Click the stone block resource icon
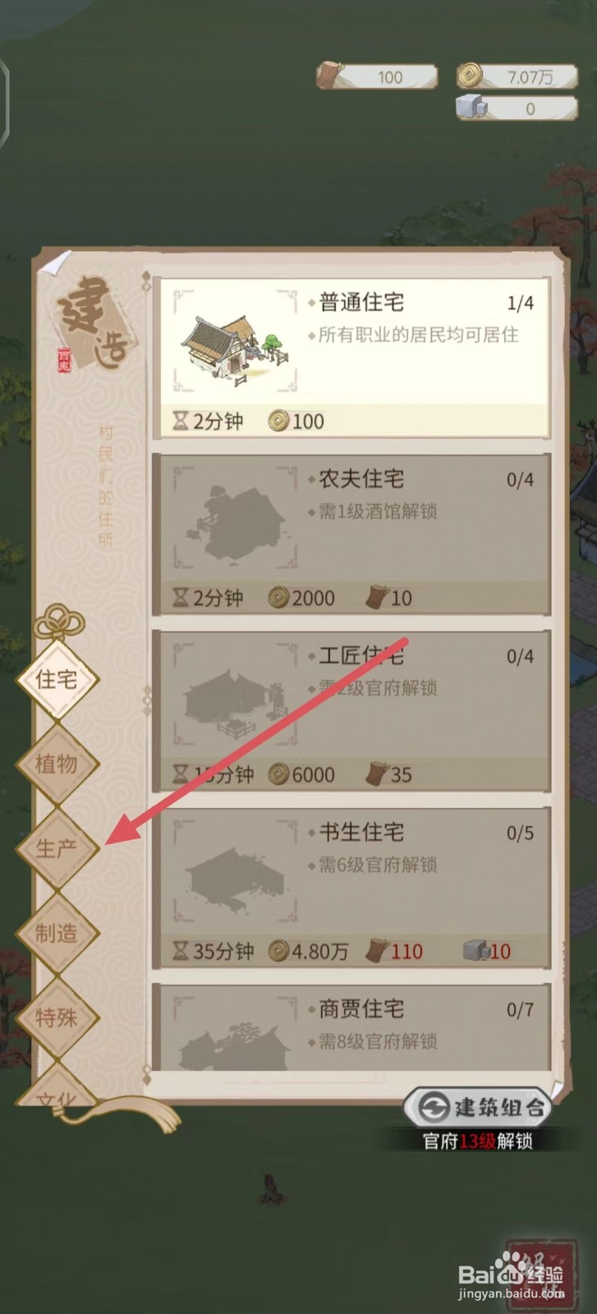The image size is (597, 1314). [472, 108]
